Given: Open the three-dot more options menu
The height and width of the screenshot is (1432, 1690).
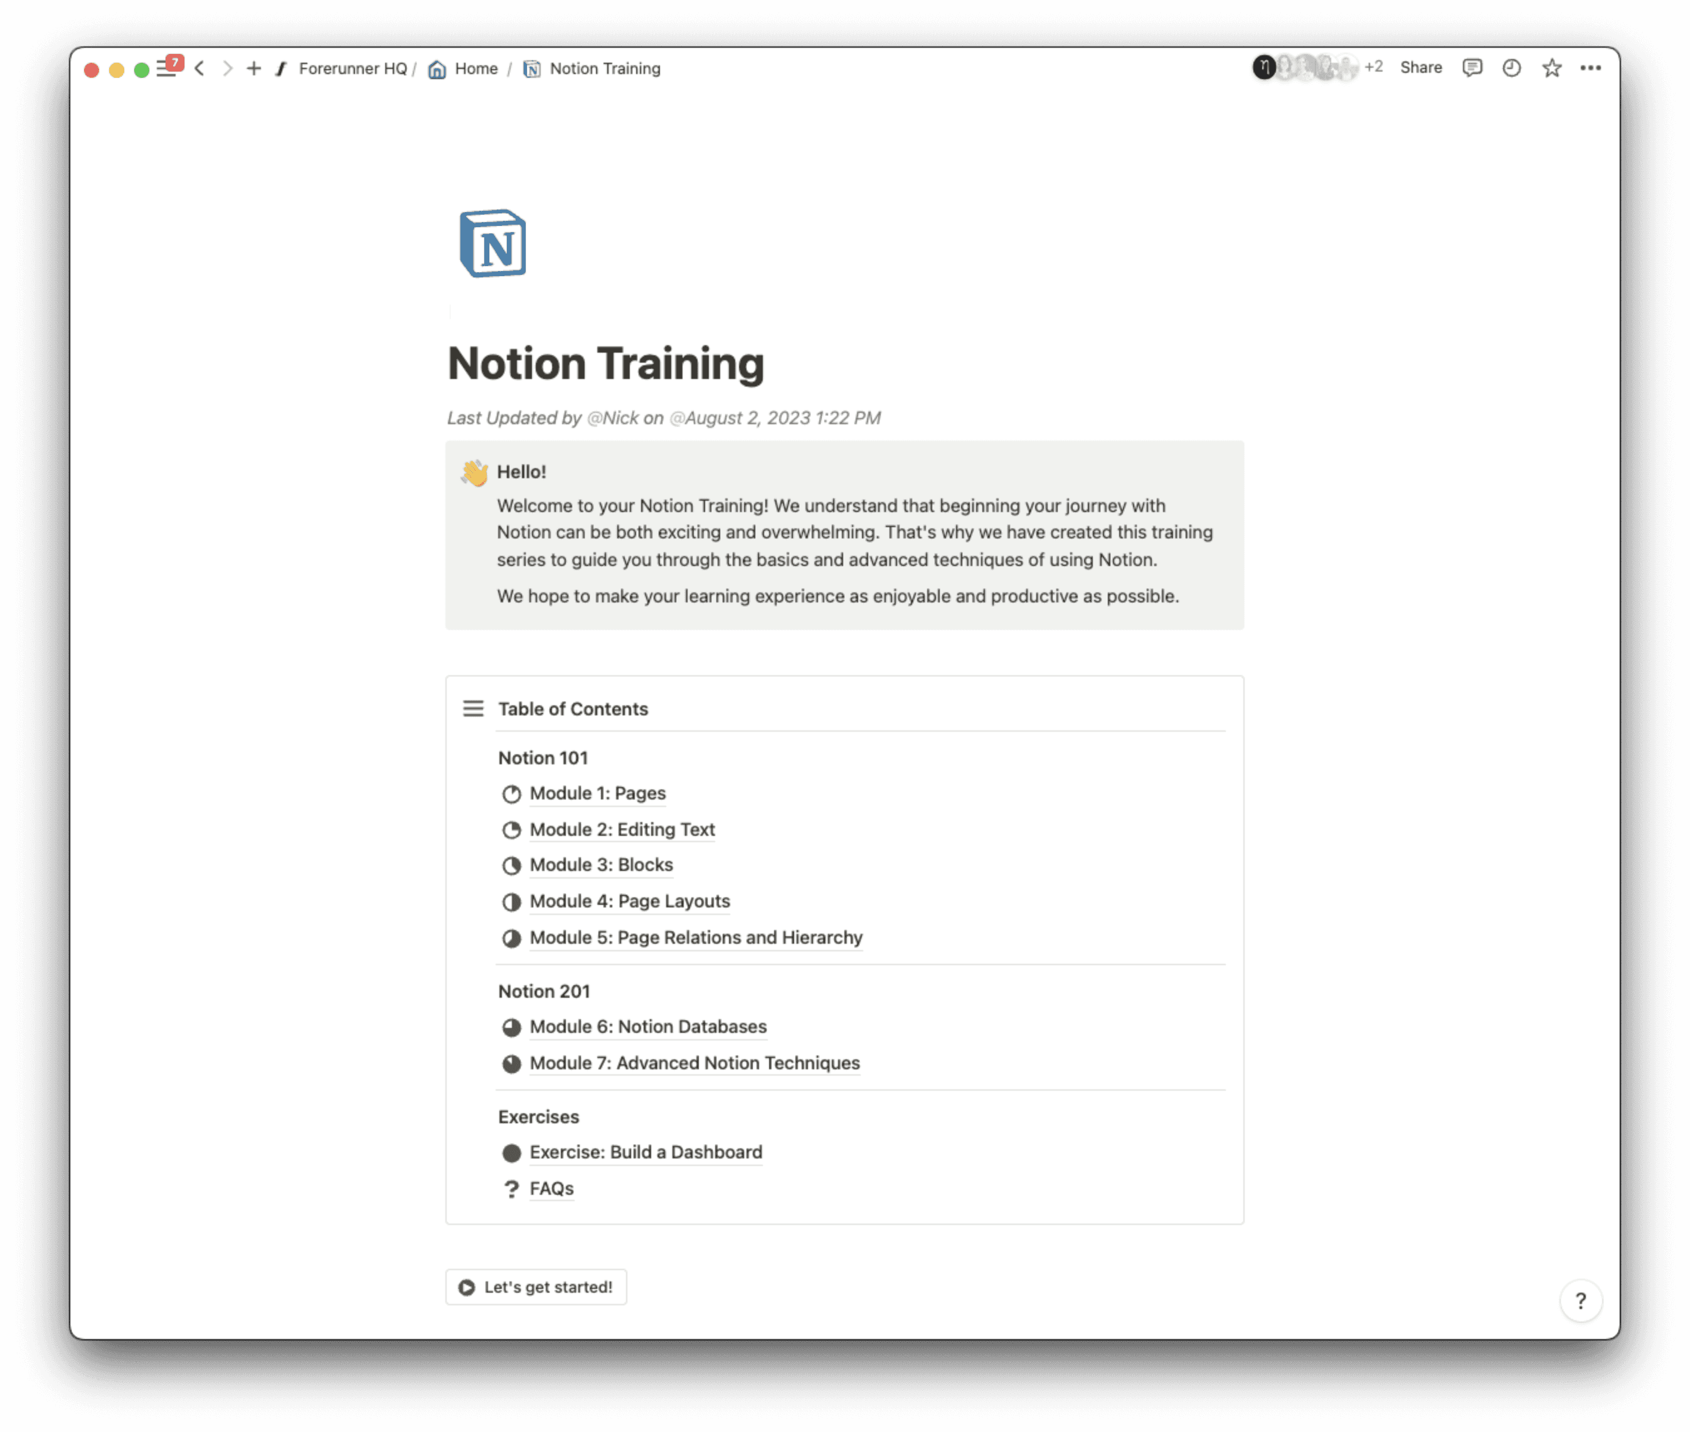Looking at the screenshot, I should 1590,68.
